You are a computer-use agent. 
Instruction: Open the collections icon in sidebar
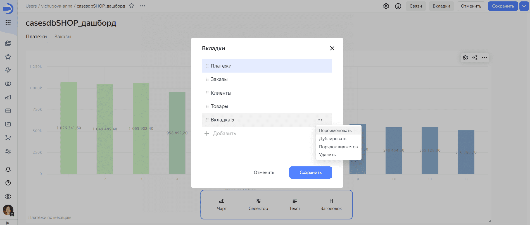(8, 43)
